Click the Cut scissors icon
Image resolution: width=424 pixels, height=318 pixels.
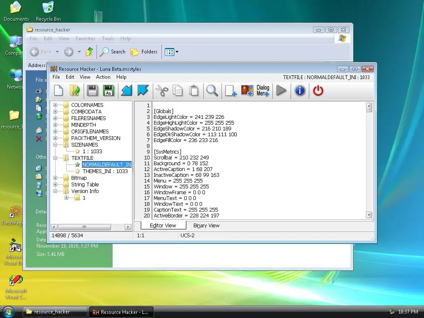(162, 91)
